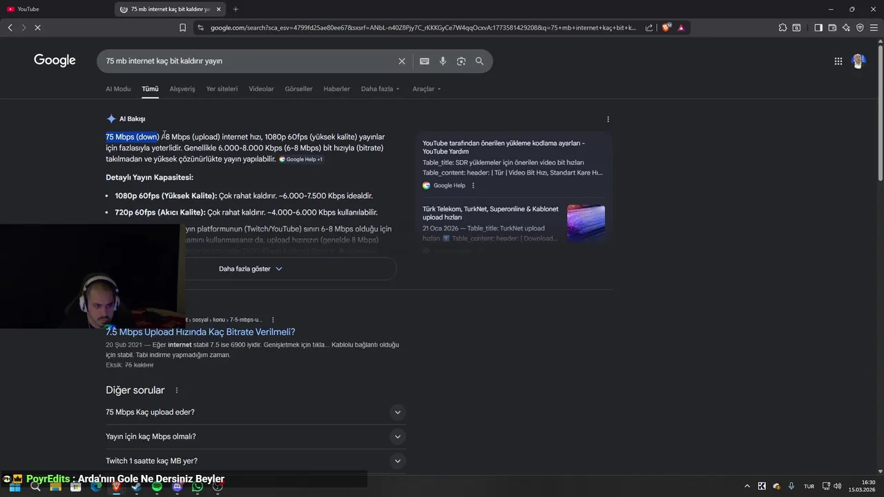The width and height of the screenshot is (884, 497).
Task: Switch to Görseller tab
Action: [298, 88]
